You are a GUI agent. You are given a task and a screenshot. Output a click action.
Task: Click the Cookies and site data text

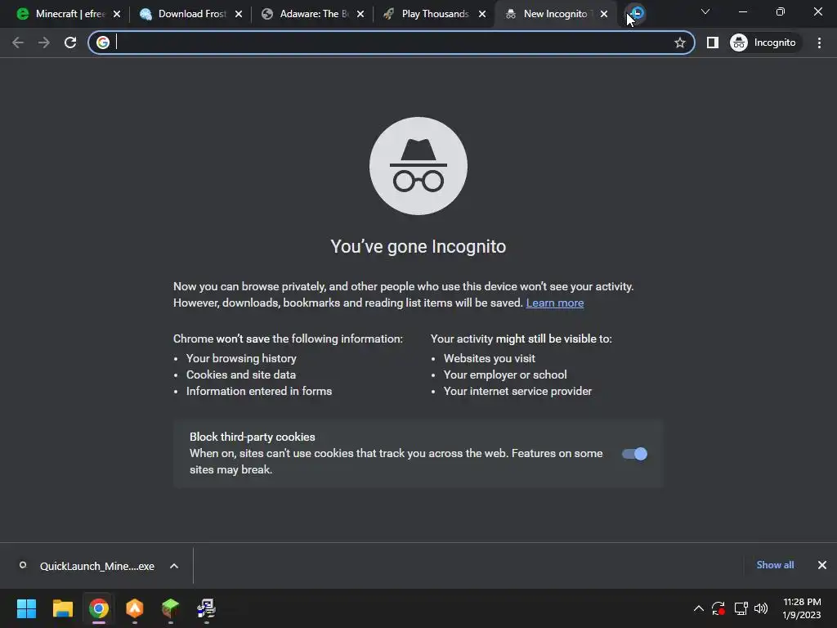click(x=241, y=375)
